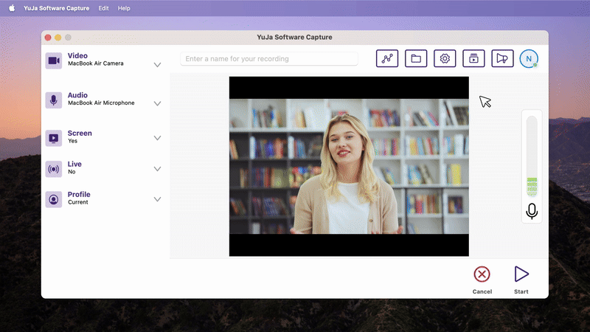Image resolution: width=590 pixels, height=332 pixels.
Task: Expand the Screen options chevron
Action: point(157,138)
